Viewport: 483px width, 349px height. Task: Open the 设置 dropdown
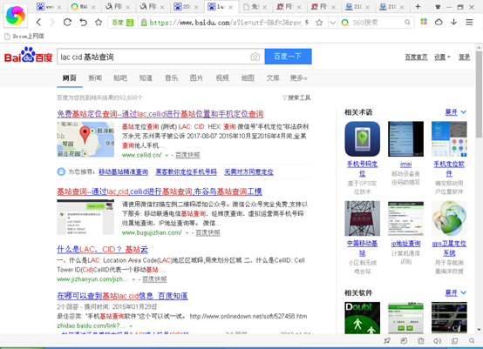click(x=442, y=57)
